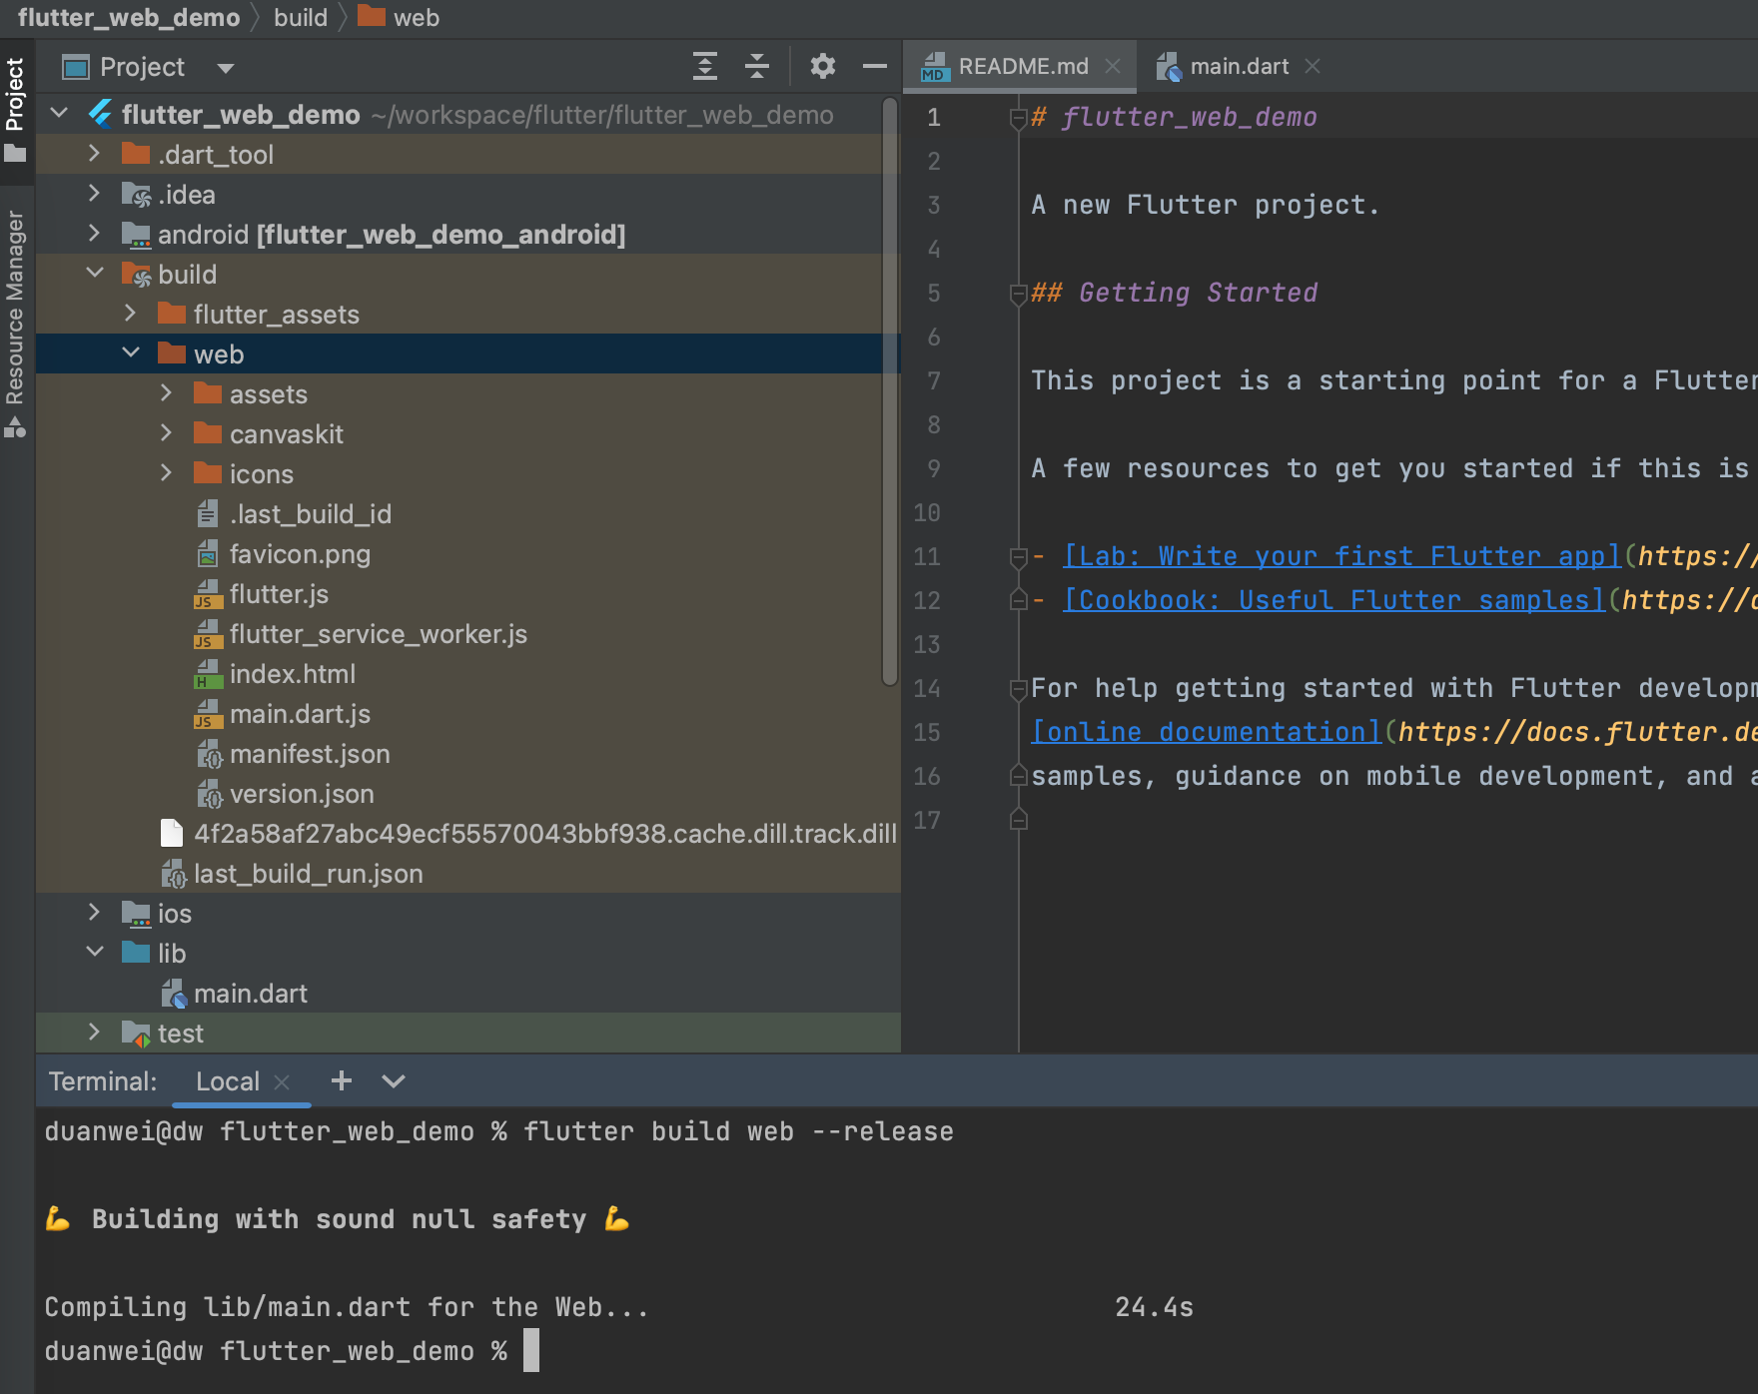Select the main.dart file icon under lib
The width and height of the screenshot is (1758, 1394).
click(x=174, y=994)
